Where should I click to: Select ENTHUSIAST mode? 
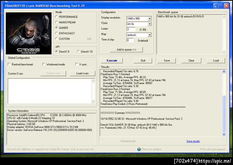(x=56, y=33)
